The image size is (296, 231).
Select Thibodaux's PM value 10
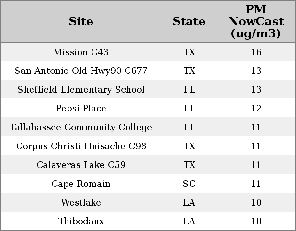tap(256, 221)
